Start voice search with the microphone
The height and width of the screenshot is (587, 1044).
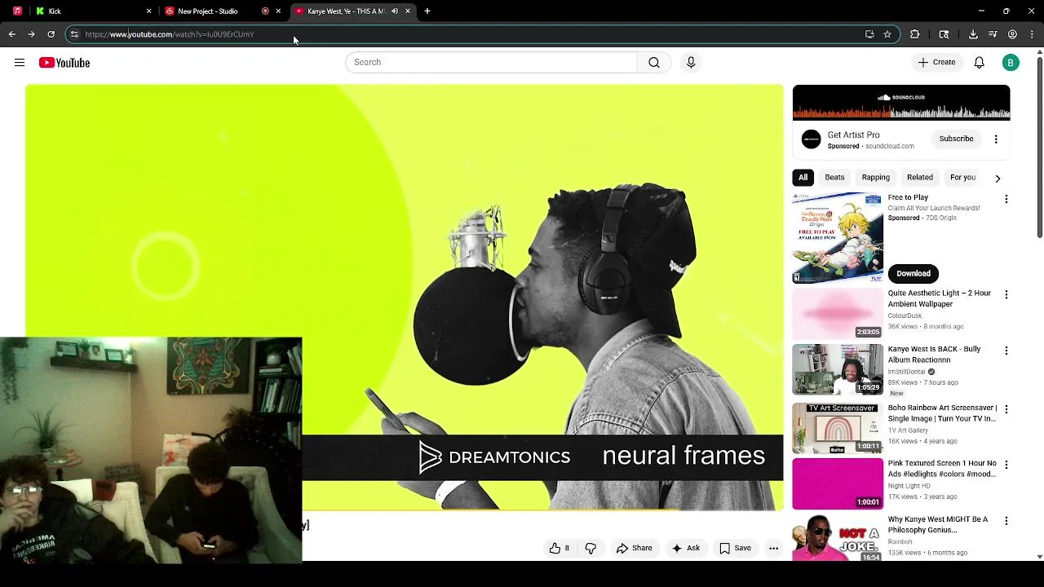point(691,63)
